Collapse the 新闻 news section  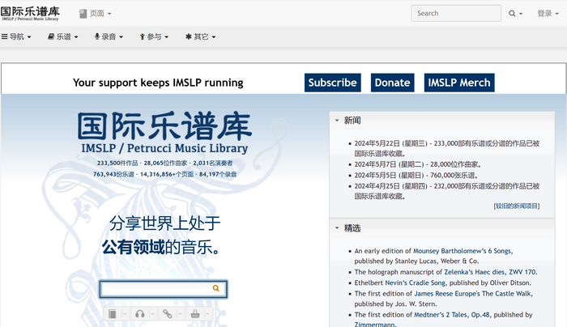[337, 121]
